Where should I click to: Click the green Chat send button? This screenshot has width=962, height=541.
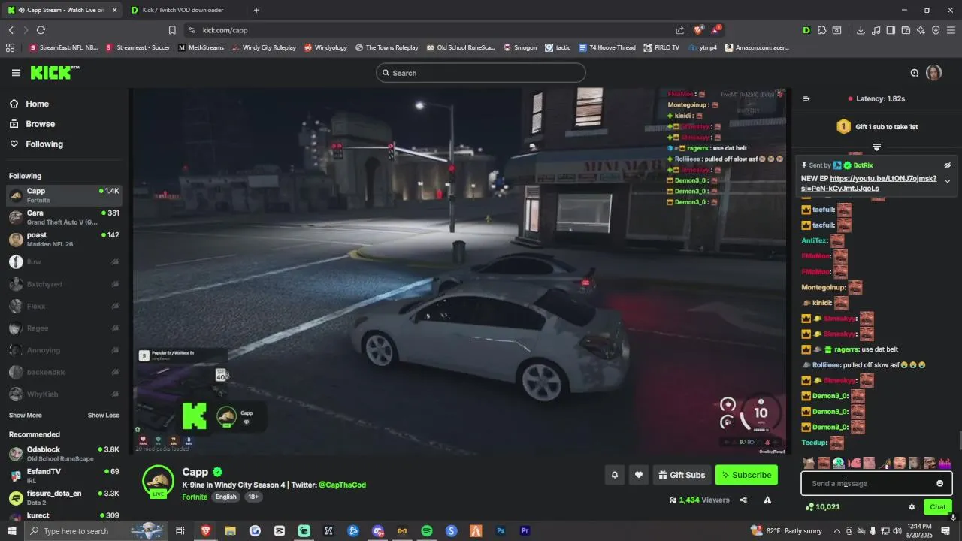pyautogui.click(x=937, y=507)
